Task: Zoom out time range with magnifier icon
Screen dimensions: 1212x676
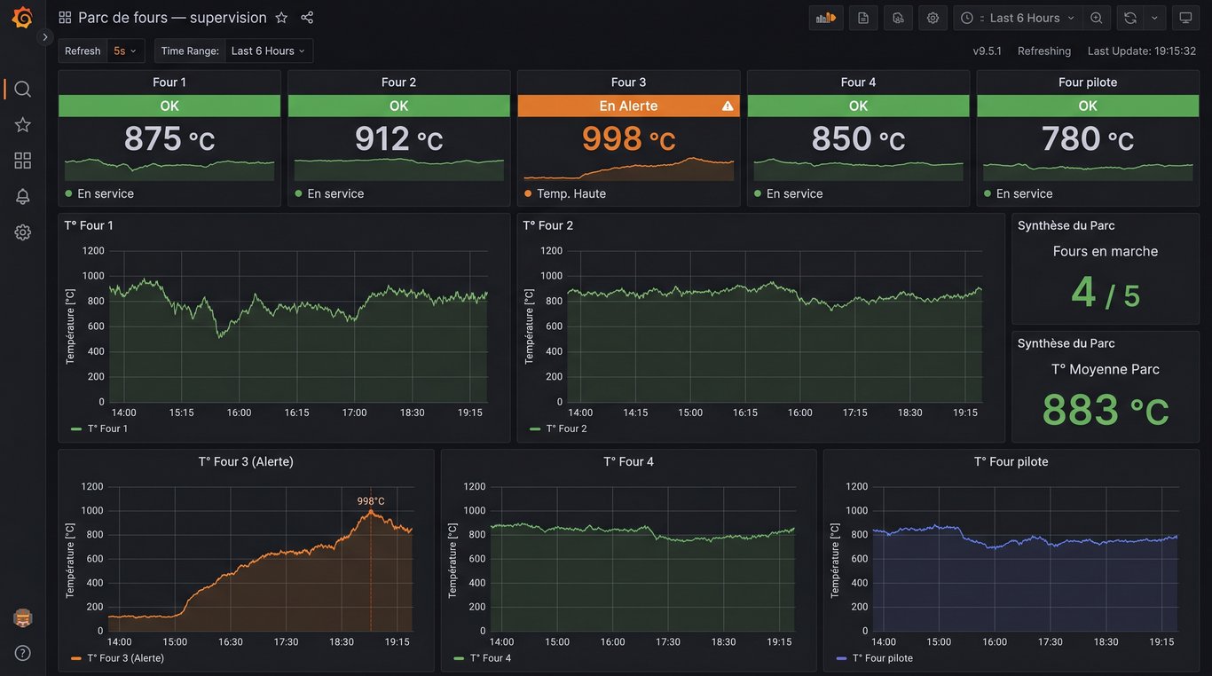Action: pyautogui.click(x=1097, y=18)
